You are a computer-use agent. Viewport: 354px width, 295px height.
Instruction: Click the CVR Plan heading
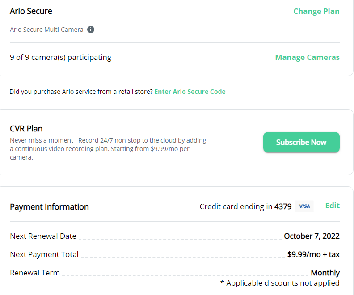(x=26, y=129)
